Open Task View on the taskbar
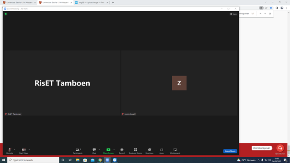 coord(70,160)
